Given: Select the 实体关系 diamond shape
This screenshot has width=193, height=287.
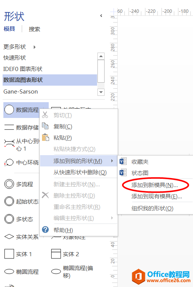Looking at the screenshot, I should coord(9,237).
